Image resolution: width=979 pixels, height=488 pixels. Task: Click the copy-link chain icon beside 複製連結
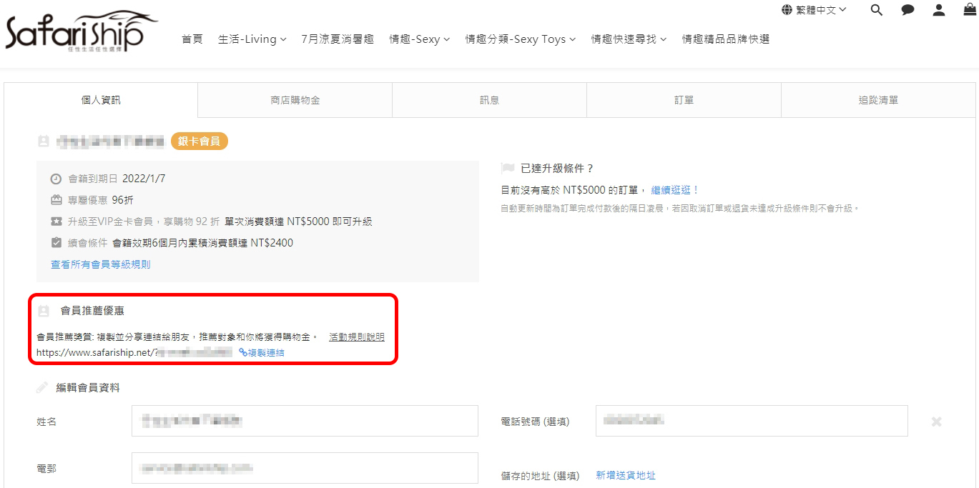click(x=243, y=352)
